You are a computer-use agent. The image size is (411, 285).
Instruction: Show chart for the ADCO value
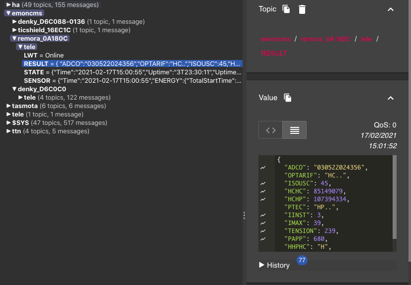click(x=263, y=168)
